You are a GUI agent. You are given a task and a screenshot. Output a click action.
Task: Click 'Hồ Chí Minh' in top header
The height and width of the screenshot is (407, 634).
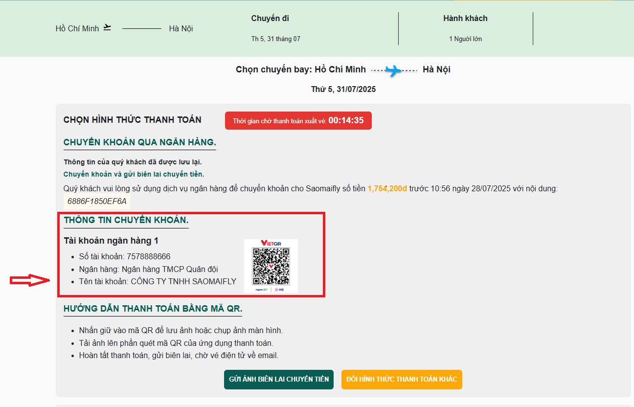(x=77, y=28)
